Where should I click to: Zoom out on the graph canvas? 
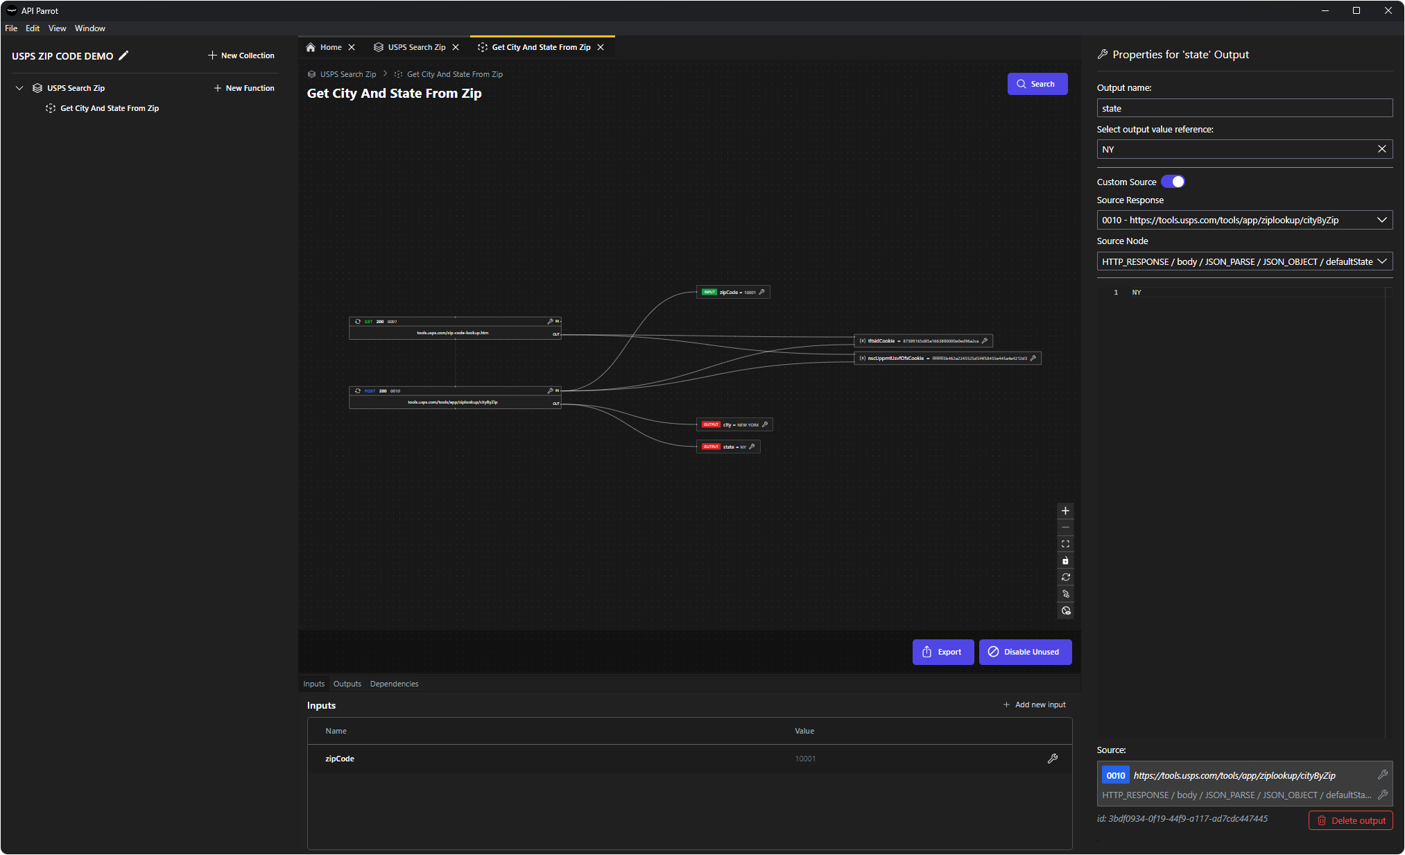coord(1066,527)
